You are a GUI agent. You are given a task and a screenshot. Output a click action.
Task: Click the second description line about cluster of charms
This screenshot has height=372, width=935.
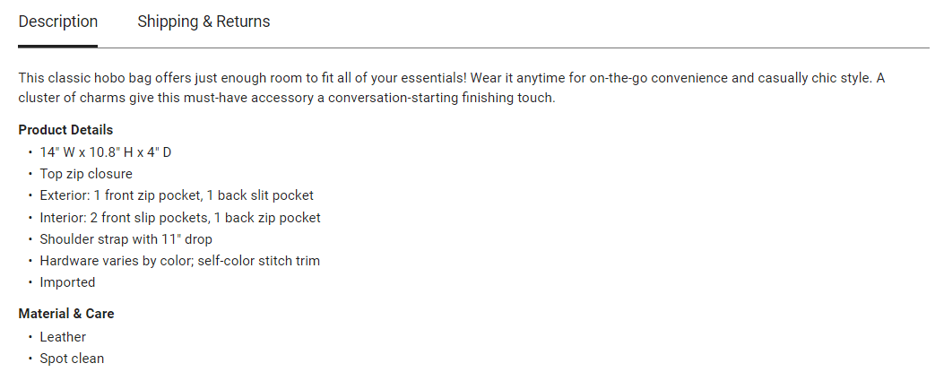[287, 98]
